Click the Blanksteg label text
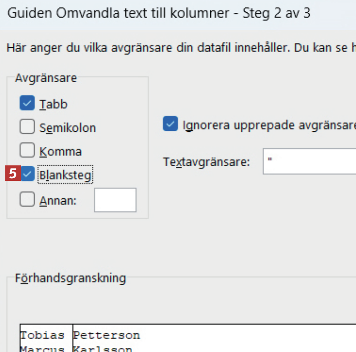Screen dimensions: 356x352 click(65, 175)
